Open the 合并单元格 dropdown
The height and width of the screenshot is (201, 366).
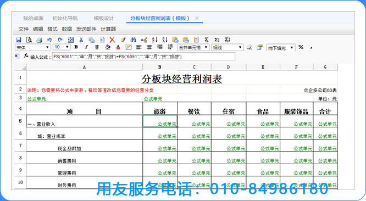(193, 48)
